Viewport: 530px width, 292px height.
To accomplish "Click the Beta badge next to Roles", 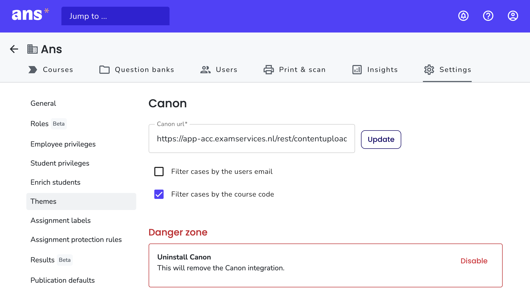I will (x=59, y=124).
